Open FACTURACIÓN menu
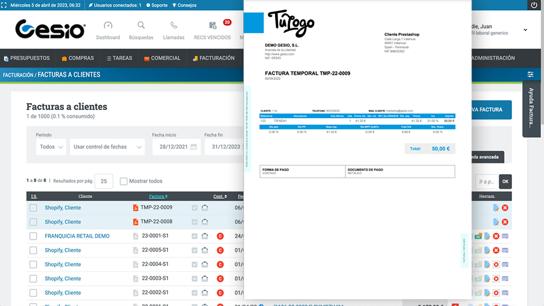The width and height of the screenshot is (544, 306). pyautogui.click(x=214, y=58)
